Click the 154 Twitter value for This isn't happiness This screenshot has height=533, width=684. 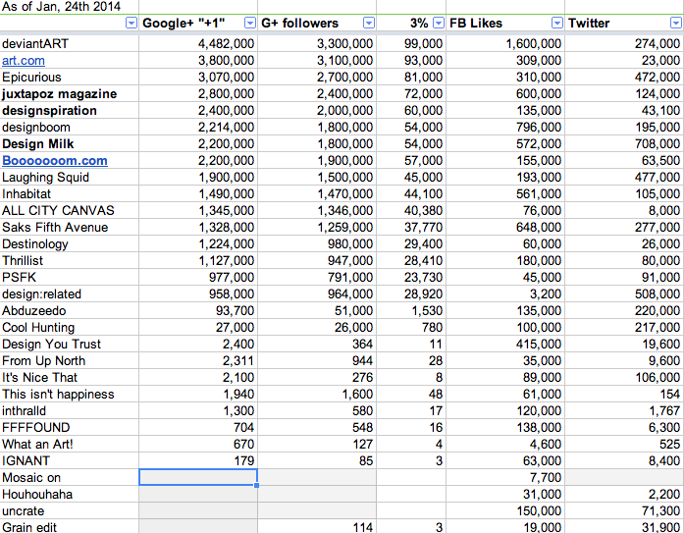click(670, 395)
